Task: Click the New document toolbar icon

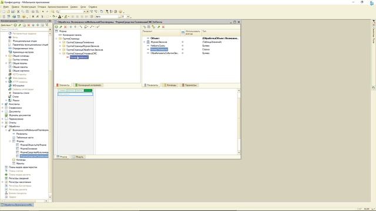Action: point(4,12)
